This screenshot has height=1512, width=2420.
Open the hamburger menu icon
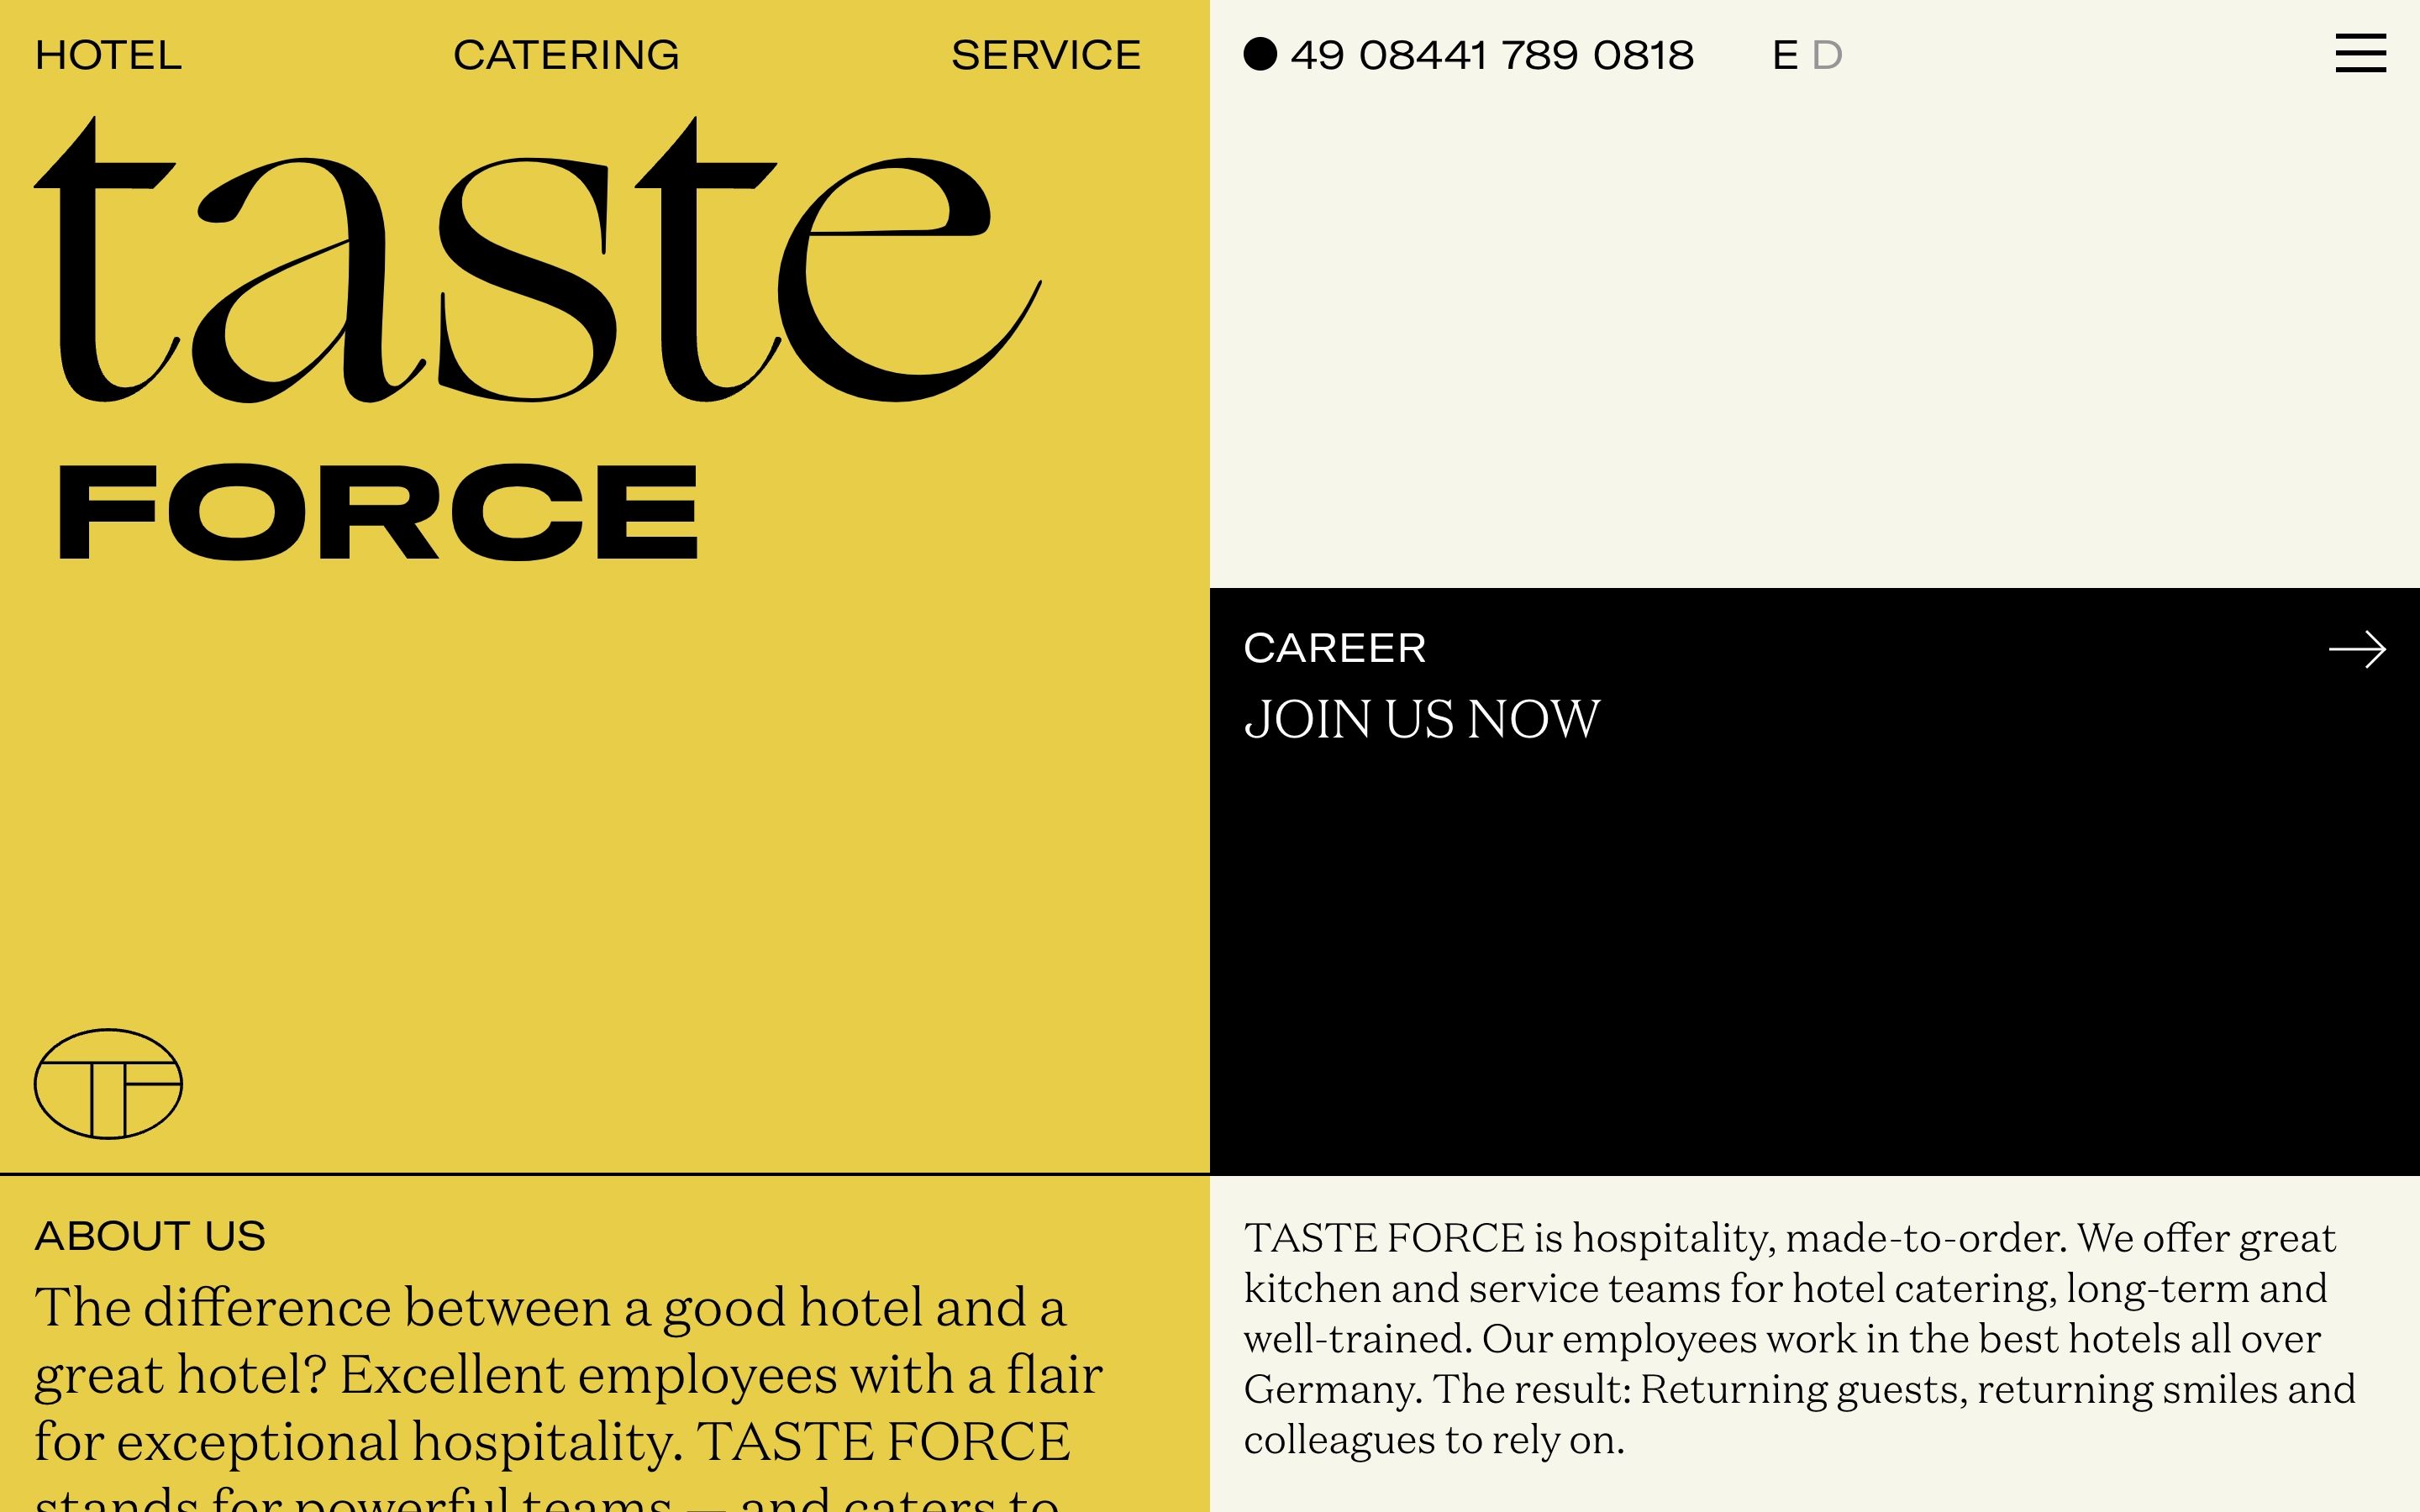click(2360, 54)
